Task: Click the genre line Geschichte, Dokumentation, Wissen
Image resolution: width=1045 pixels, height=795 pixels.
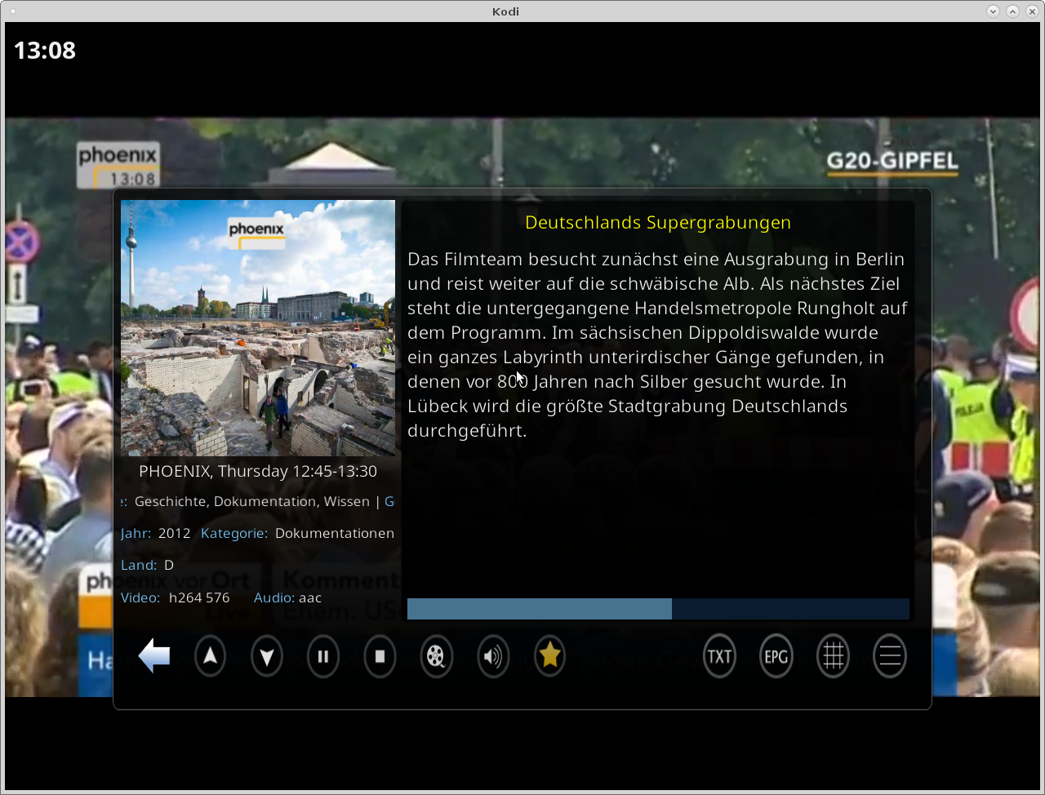Action: pos(252,501)
